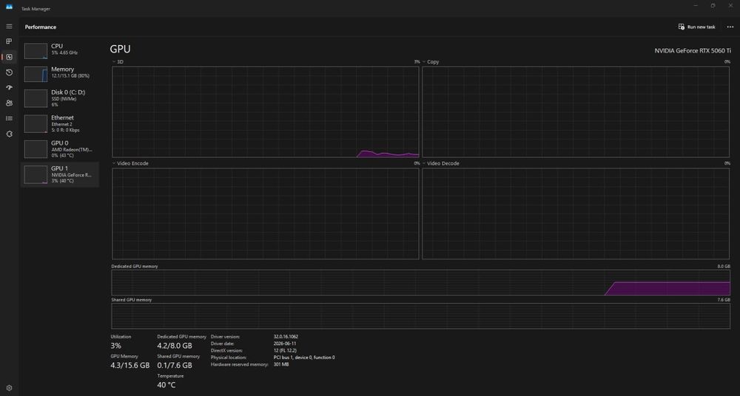Open the hamburger navigation menu
Viewport: 740px width, 396px height.
(x=9, y=27)
